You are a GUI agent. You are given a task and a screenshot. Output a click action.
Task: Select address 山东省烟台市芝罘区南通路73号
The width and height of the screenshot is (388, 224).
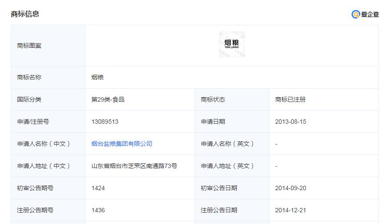click(134, 166)
